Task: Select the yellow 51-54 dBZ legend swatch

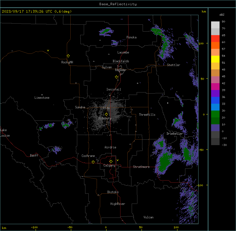Action: tap(215, 59)
